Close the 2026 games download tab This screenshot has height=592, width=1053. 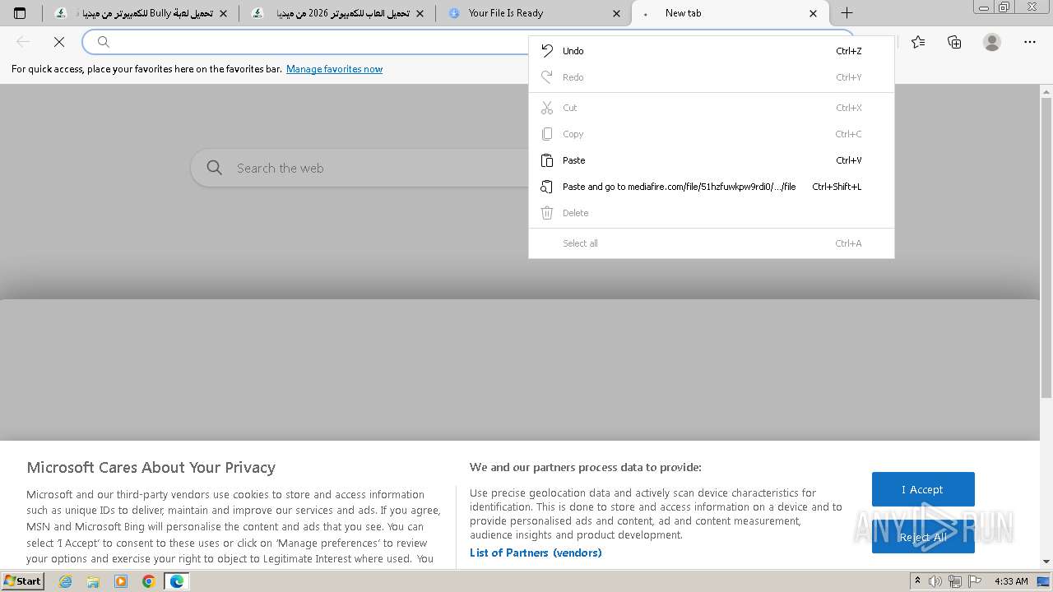tap(420, 13)
